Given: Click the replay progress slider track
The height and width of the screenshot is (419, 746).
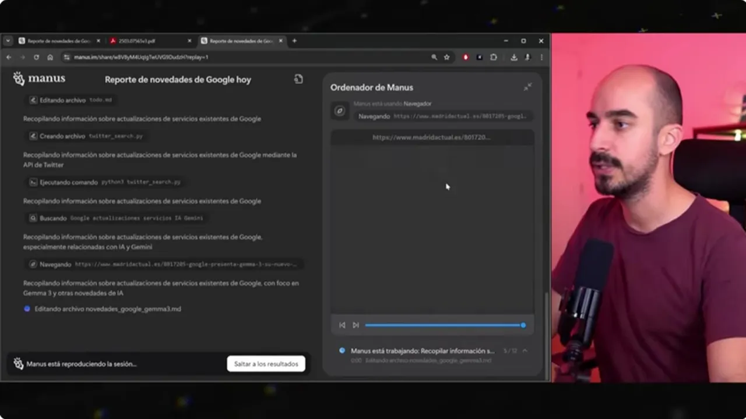Looking at the screenshot, I should 444,325.
